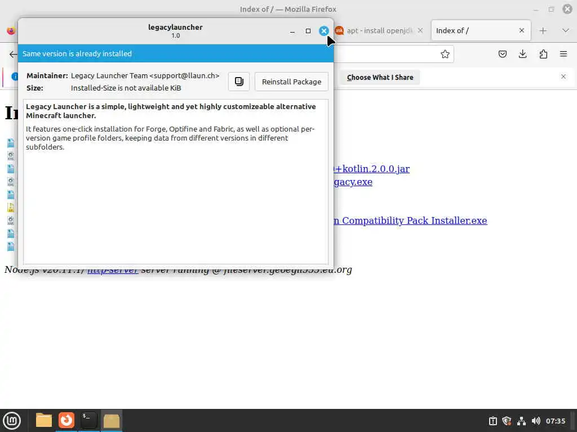Bookmark this page with the star icon

pos(445,55)
